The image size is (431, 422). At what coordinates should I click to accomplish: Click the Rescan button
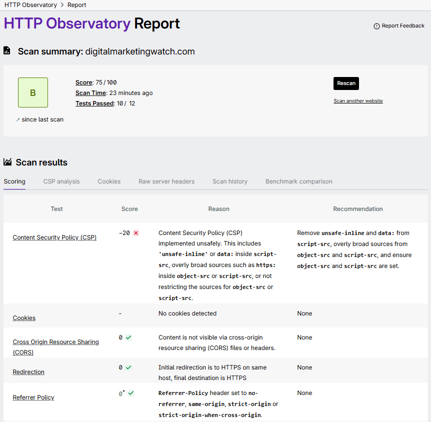346,83
